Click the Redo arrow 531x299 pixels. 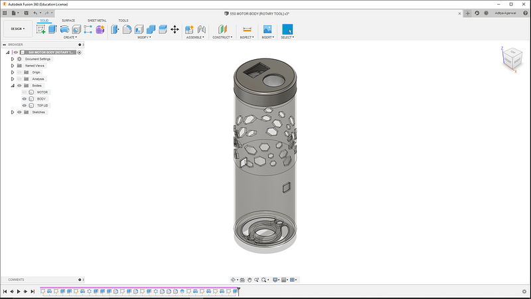[x=46, y=13]
